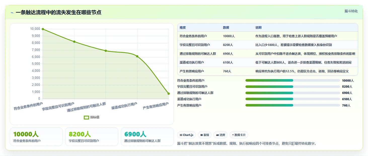This screenshot has height=156, width=368.
Task: Click the progress bar for 通过排除规则的可触达人群
Action: pos(292,93)
